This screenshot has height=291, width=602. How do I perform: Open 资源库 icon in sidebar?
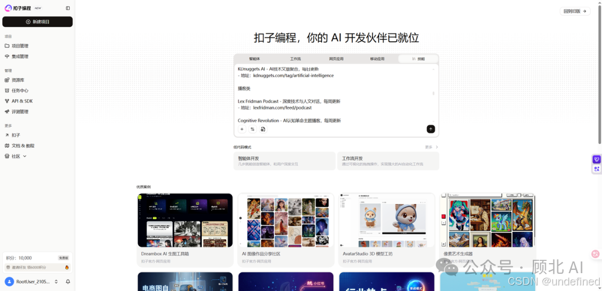coord(7,80)
